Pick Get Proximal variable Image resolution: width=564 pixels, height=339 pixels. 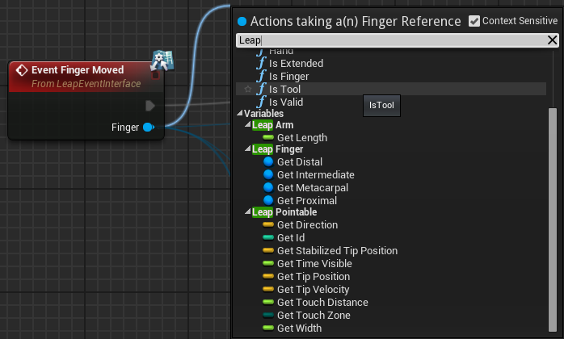pos(300,201)
